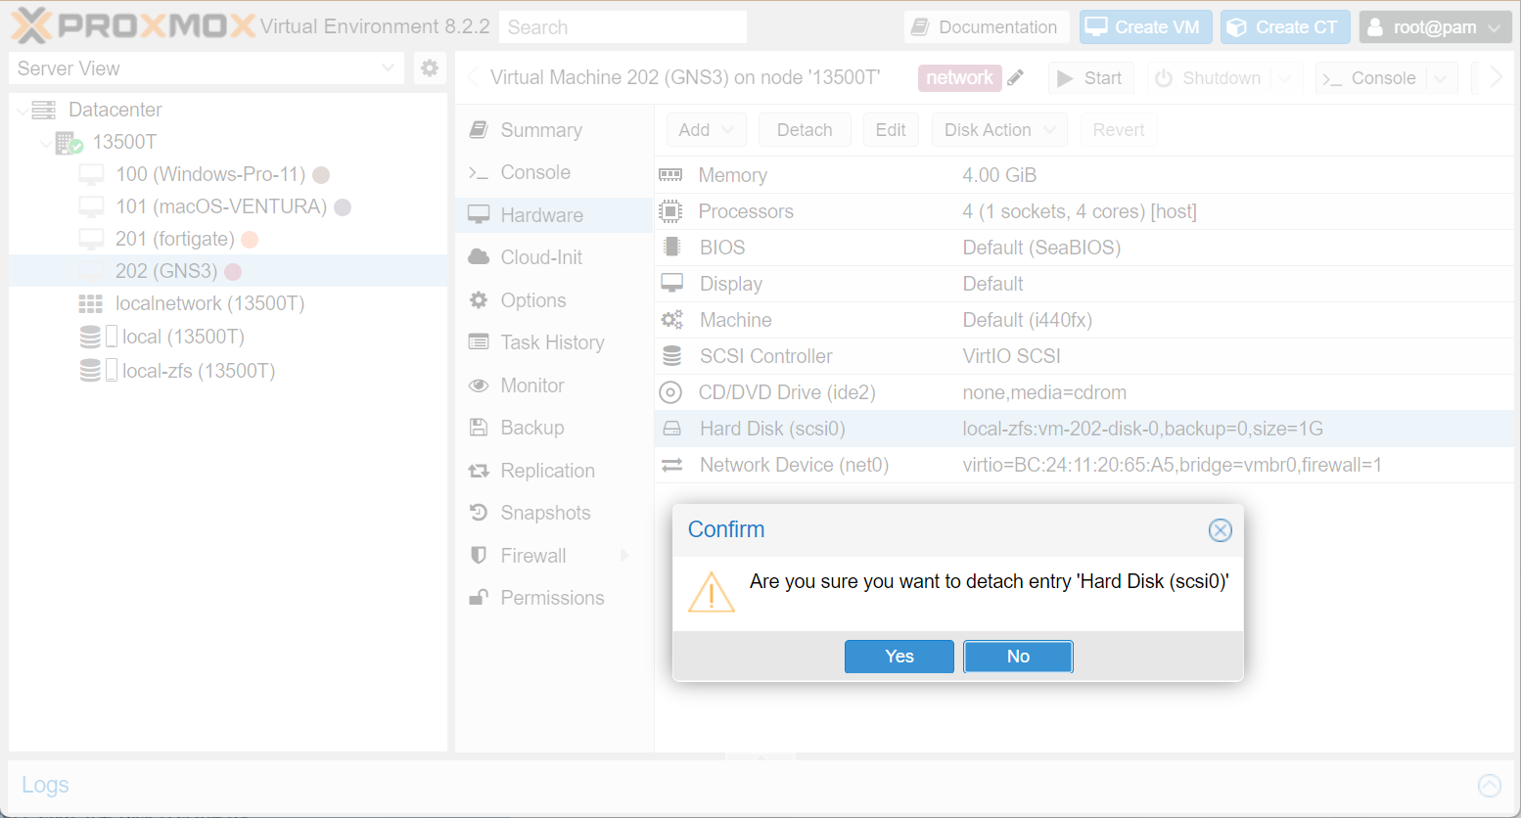The height and width of the screenshot is (818, 1521).
Task: Click the network tag label
Action: click(959, 78)
